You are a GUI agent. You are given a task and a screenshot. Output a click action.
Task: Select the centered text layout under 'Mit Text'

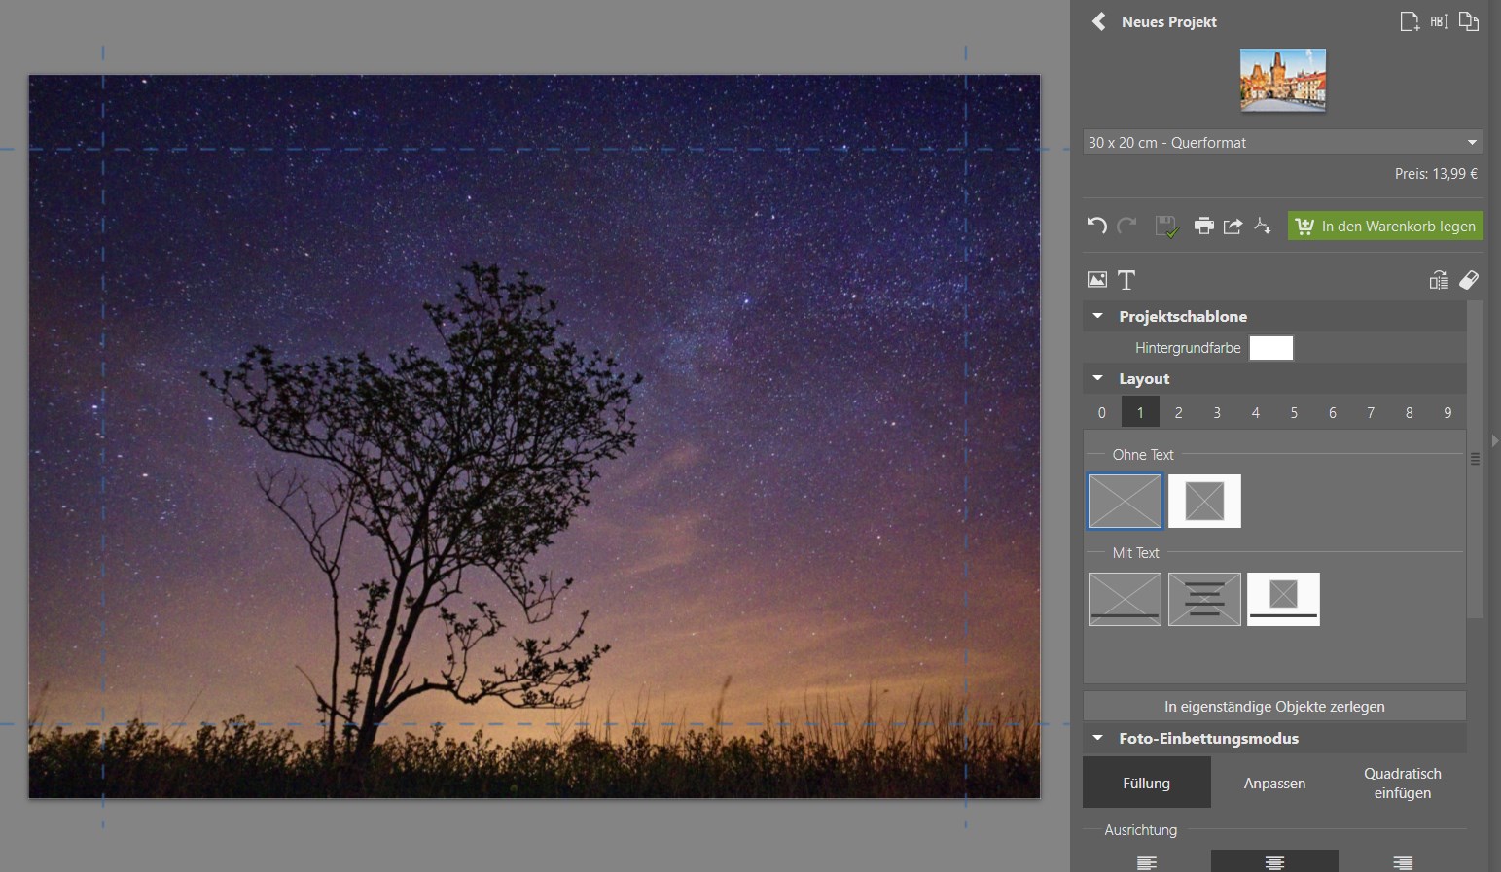point(1204,599)
